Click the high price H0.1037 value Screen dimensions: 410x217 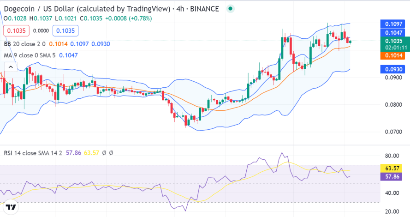[41, 18]
